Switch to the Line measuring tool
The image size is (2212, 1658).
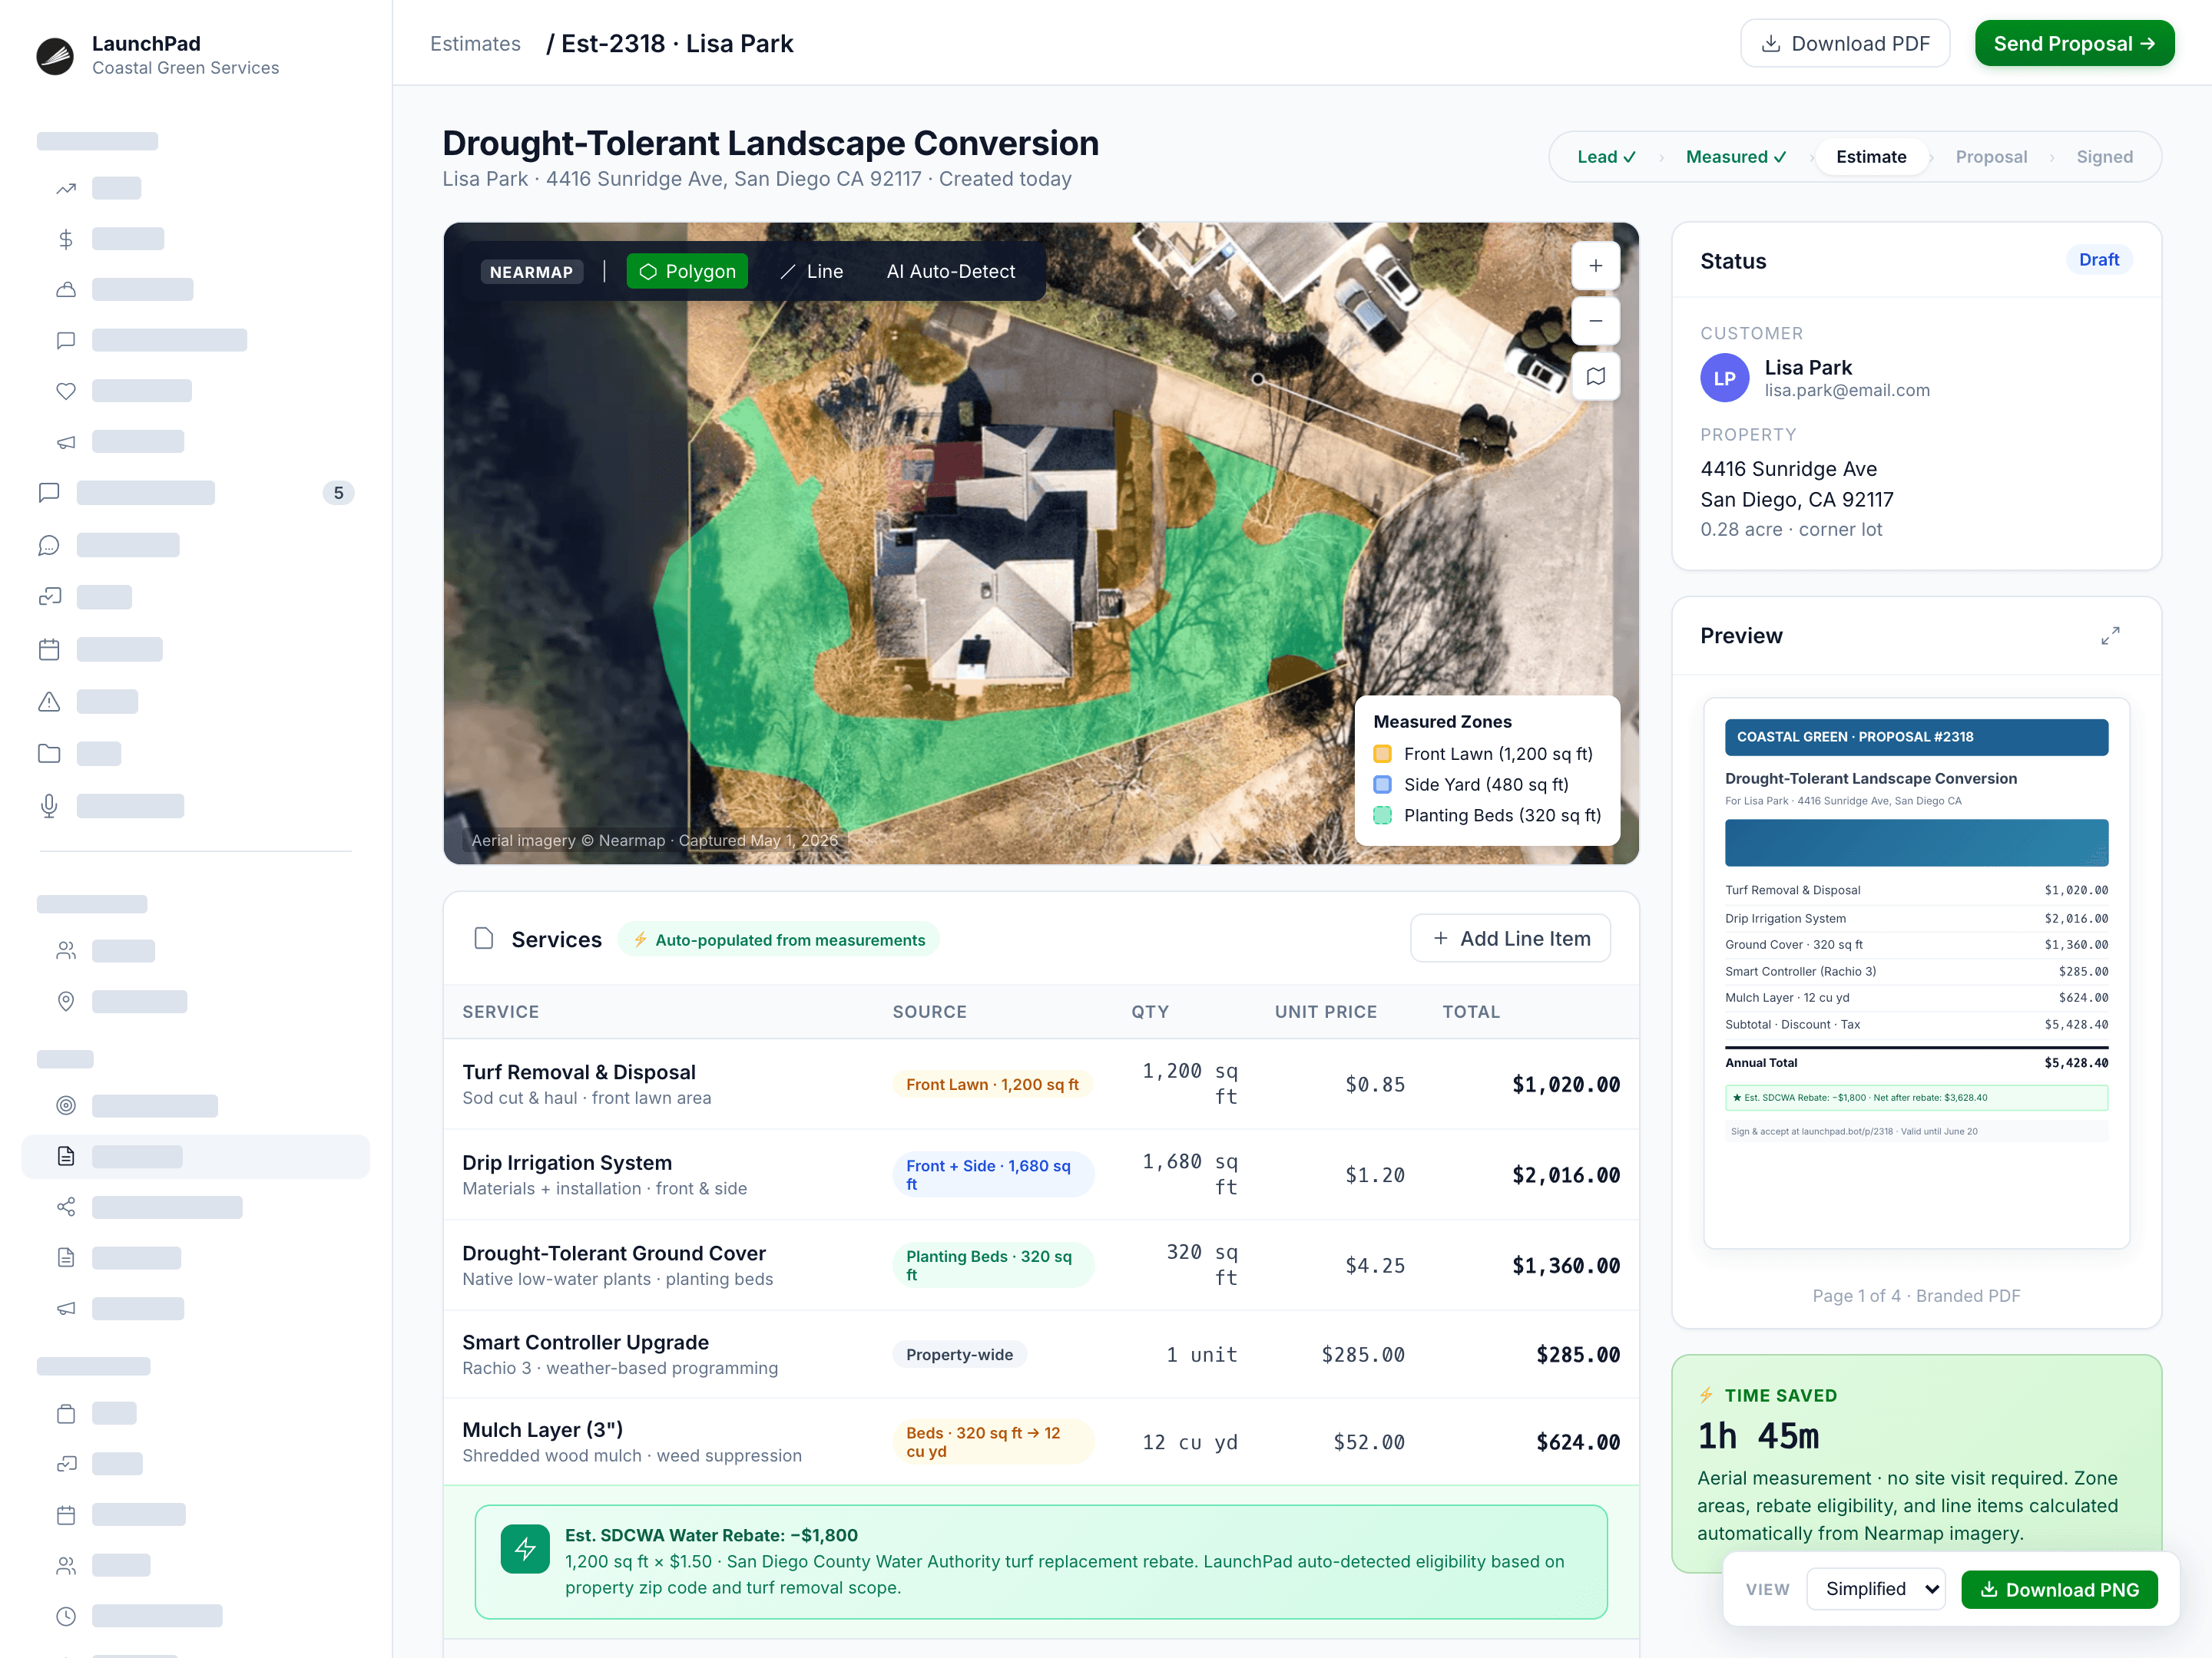coord(811,272)
